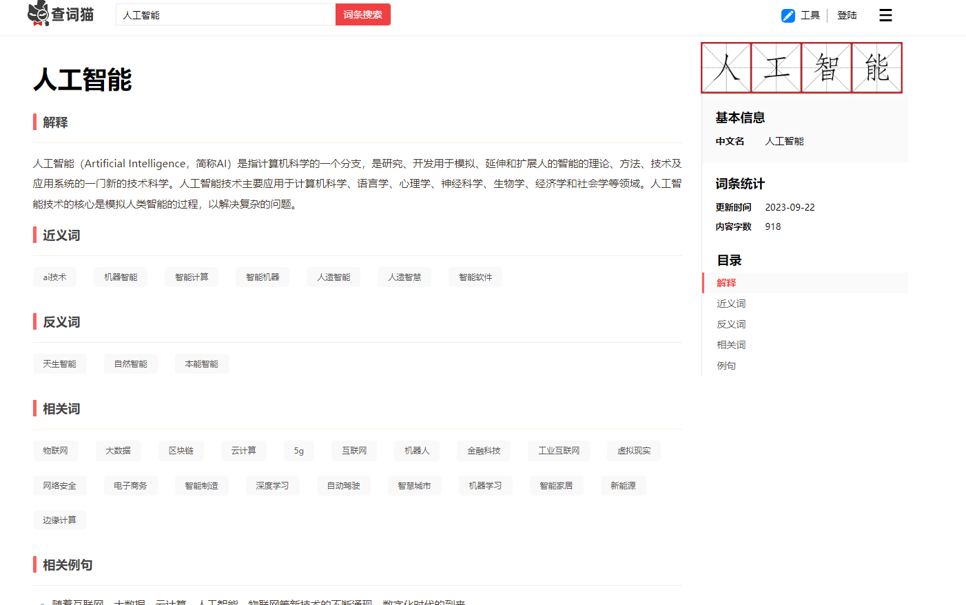Open the related word tag 深度学习

(272, 486)
